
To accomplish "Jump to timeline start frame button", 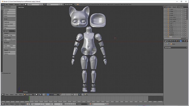I will click(65, 104).
